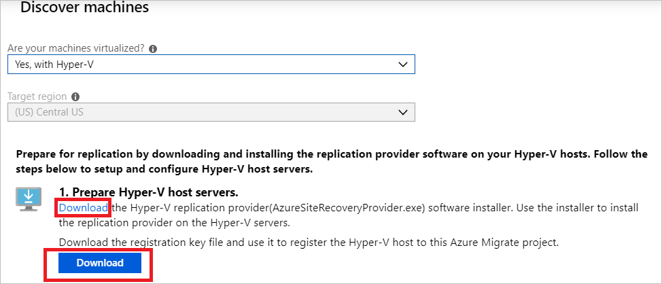The image size is (662, 284).
Task: Click the "Are your machines virtualized?" label
Action: pos(76,49)
